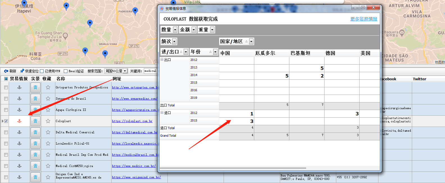Click the trade info horizontal scrollbar
445x183 pixels.
233,168
